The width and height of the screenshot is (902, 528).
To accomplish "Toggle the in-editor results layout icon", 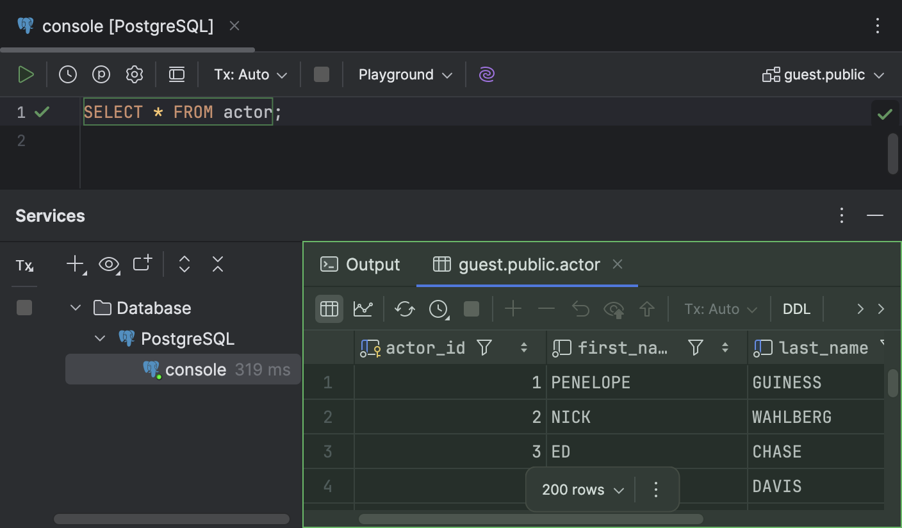I will pyautogui.click(x=177, y=74).
